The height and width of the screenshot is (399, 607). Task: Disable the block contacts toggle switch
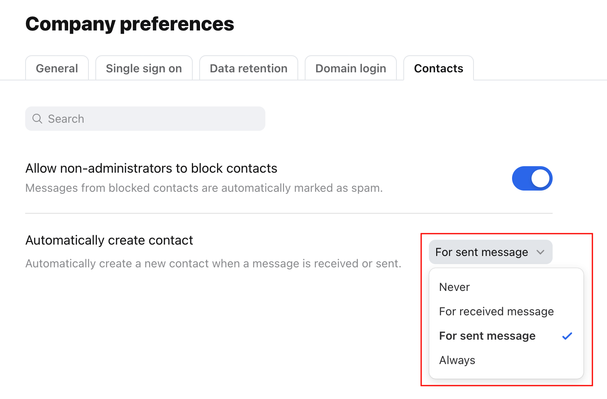(532, 178)
